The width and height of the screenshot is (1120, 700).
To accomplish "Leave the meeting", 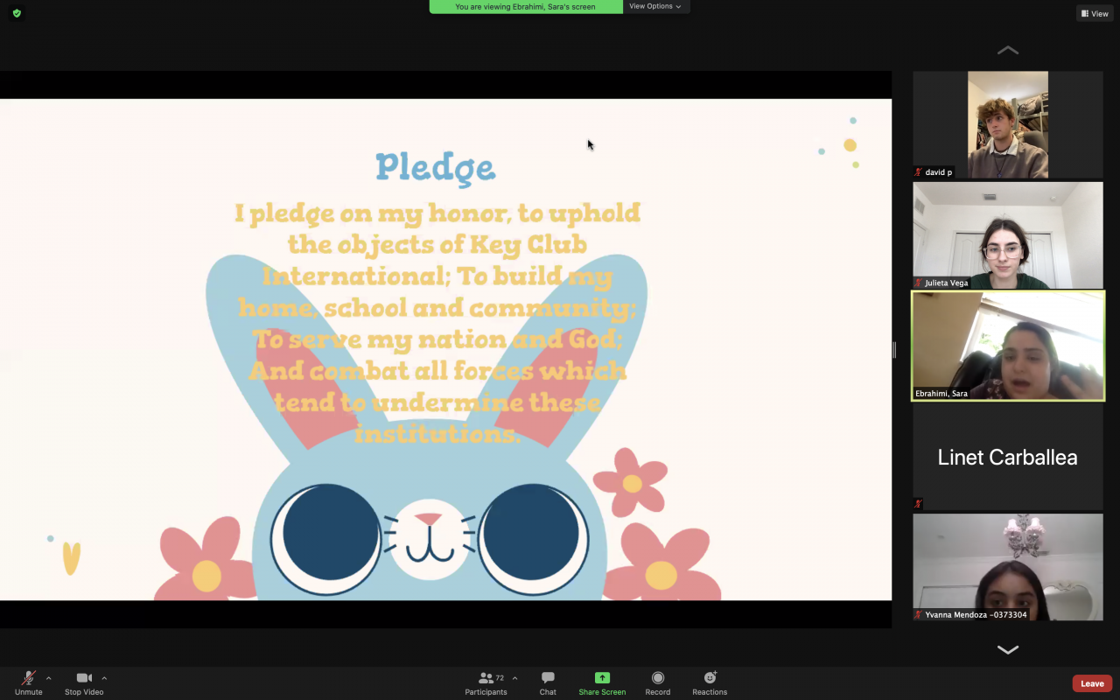I will pyautogui.click(x=1092, y=683).
